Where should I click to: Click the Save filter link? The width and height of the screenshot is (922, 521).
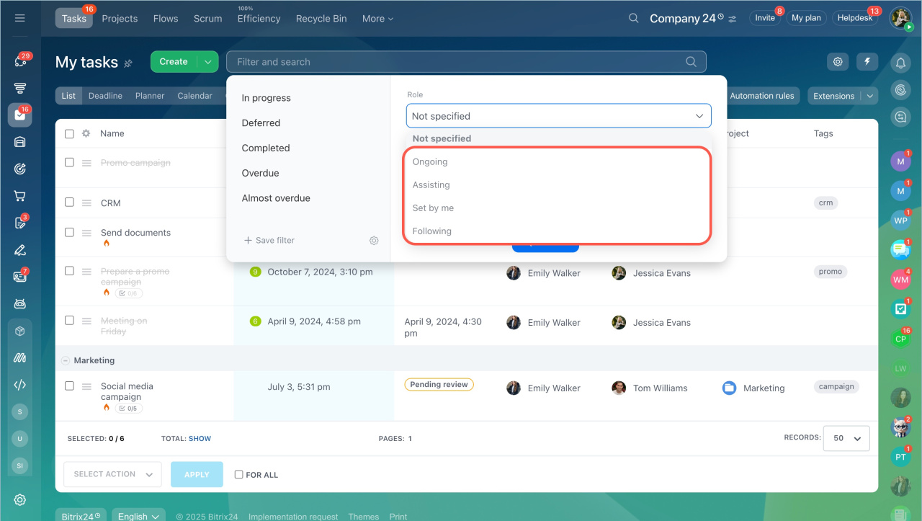pyautogui.click(x=269, y=241)
